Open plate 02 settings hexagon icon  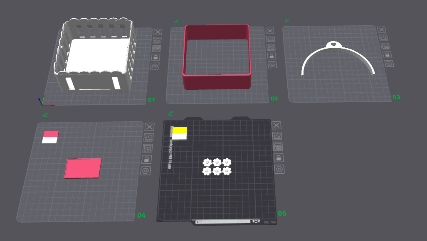click(x=272, y=65)
